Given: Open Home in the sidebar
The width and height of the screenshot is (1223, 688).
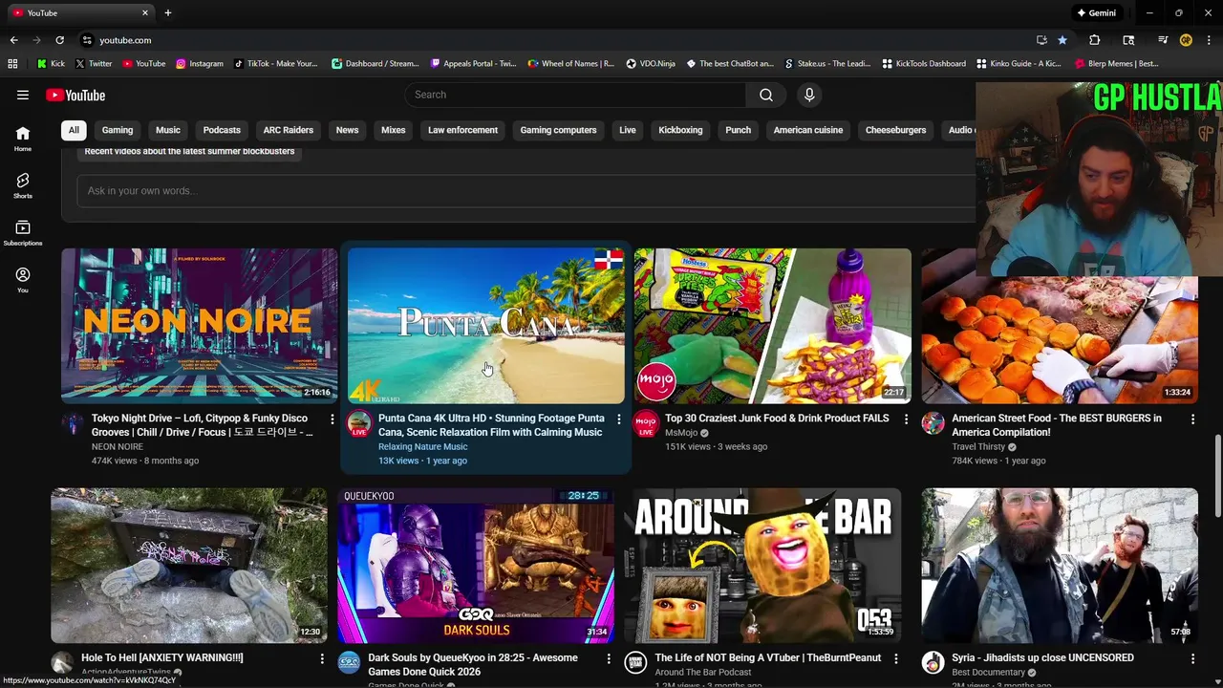Looking at the screenshot, I should [x=23, y=139].
